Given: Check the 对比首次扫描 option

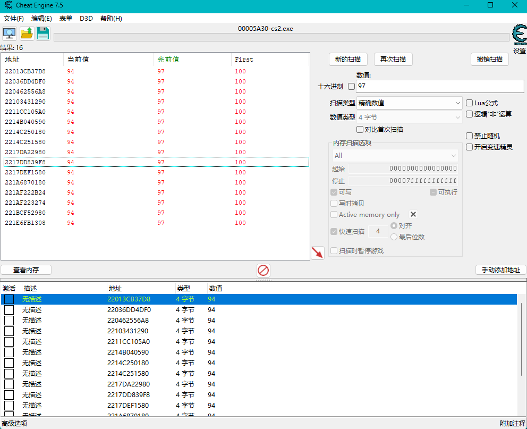Looking at the screenshot, I should (x=360, y=129).
